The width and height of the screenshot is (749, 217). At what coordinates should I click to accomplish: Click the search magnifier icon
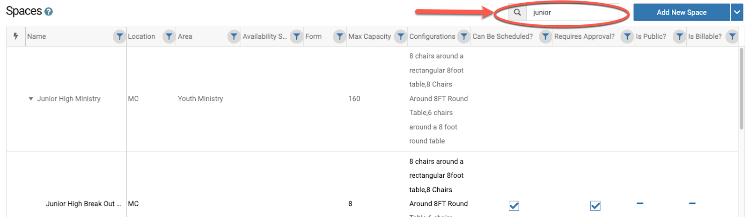click(x=517, y=13)
